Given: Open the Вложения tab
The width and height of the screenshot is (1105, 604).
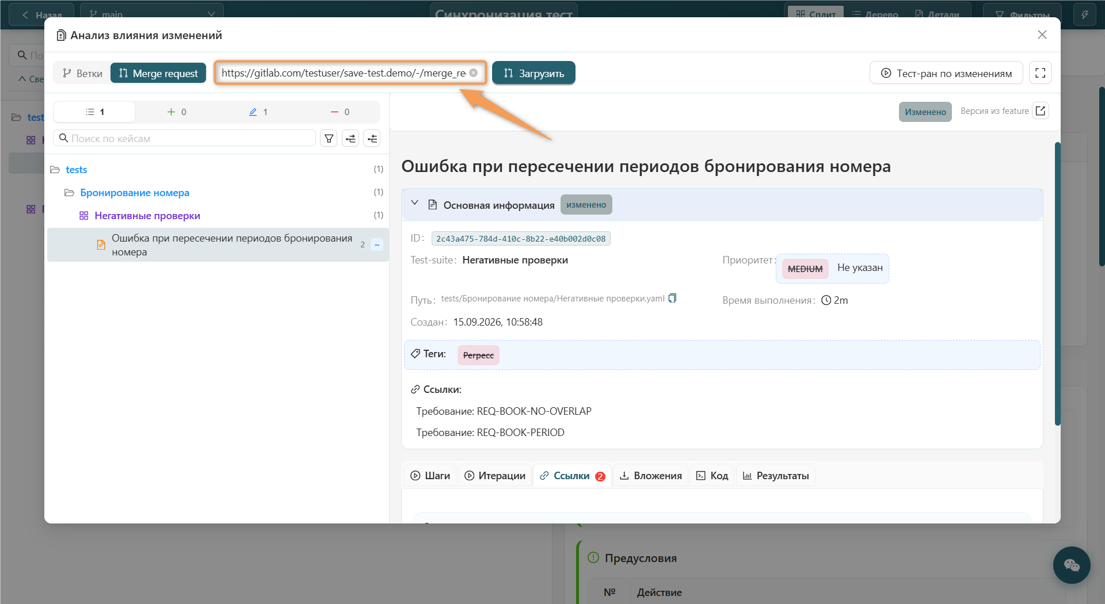Looking at the screenshot, I should coord(650,476).
